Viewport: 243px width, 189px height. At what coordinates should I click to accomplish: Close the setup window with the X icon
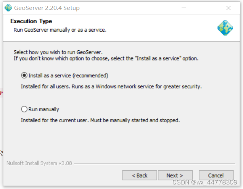click(x=228, y=8)
